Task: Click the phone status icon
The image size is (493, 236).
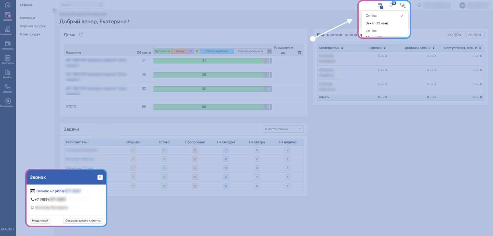Action: click(x=402, y=5)
